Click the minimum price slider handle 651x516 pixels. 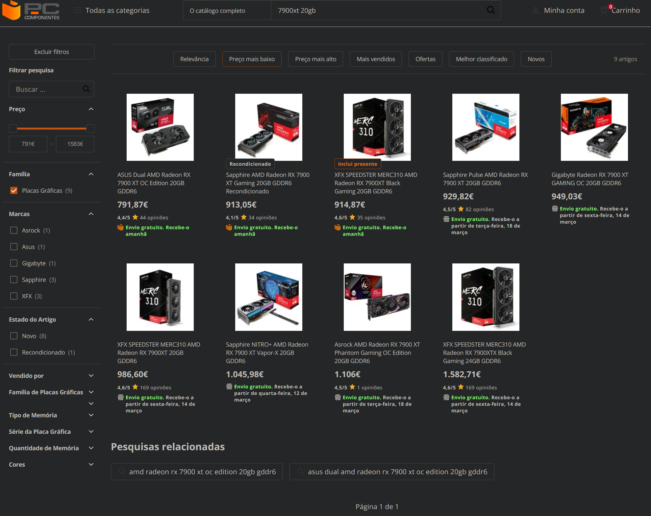coord(13,128)
